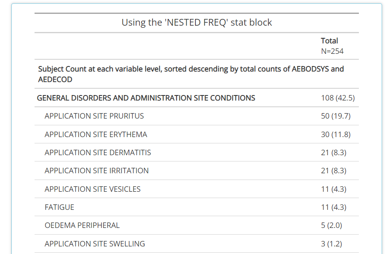Click the 11 (4.3) value beside FATIGUE
This screenshot has width=385, height=254.
point(334,207)
